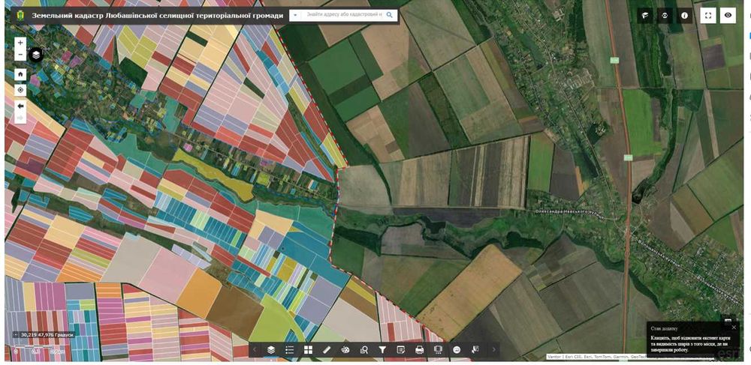Screen dimensions: 751x365
Task: Find my location on the map
Action: (20, 90)
